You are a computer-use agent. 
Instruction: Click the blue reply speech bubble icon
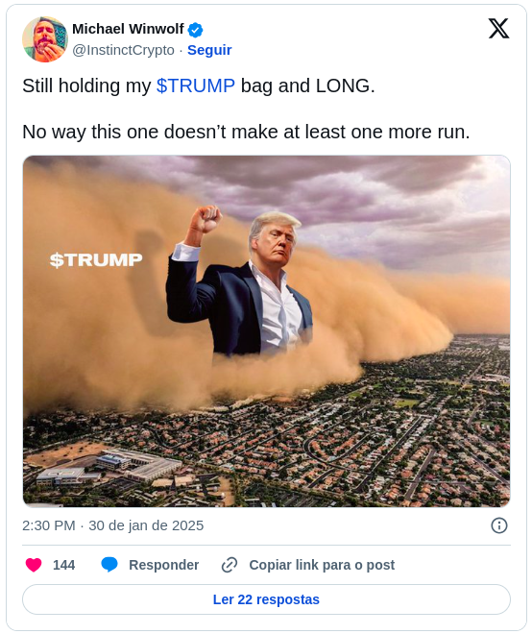(109, 565)
